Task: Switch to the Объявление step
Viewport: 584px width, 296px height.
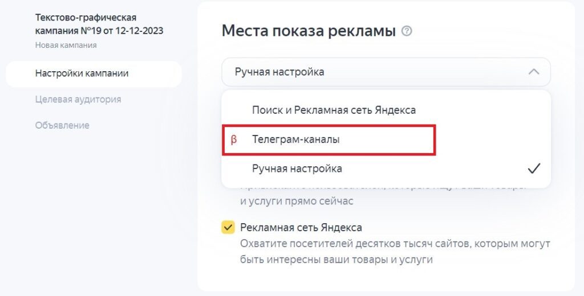Action: pos(62,125)
